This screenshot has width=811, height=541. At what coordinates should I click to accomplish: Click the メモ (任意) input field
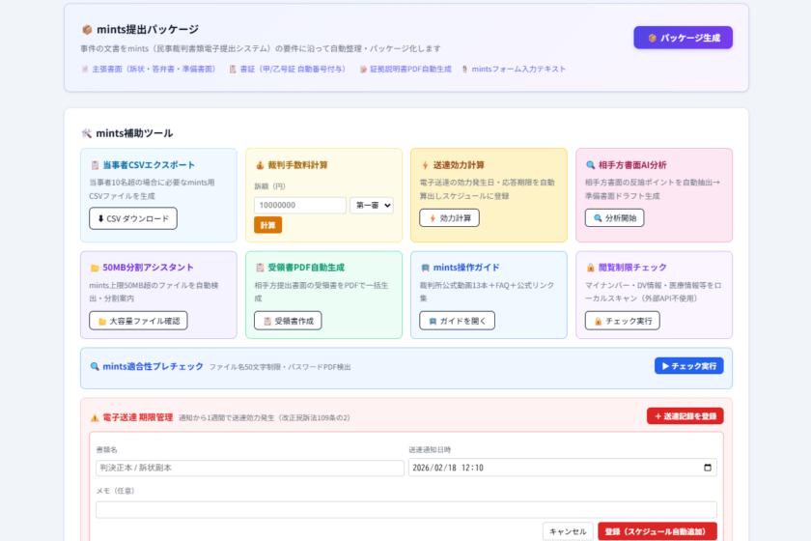(405, 509)
